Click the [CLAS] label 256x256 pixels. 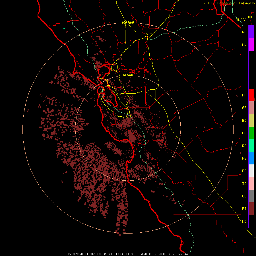(x=240, y=20)
